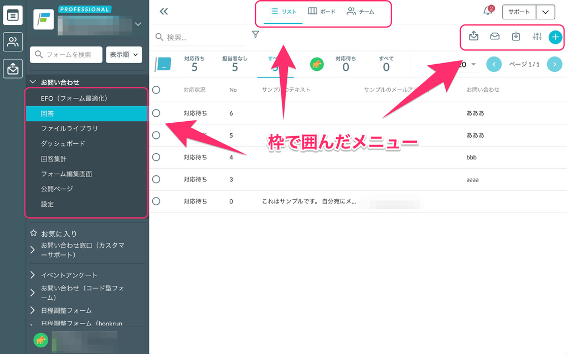Open ダッシュボード menu item
The height and width of the screenshot is (354, 567).
tap(87, 143)
